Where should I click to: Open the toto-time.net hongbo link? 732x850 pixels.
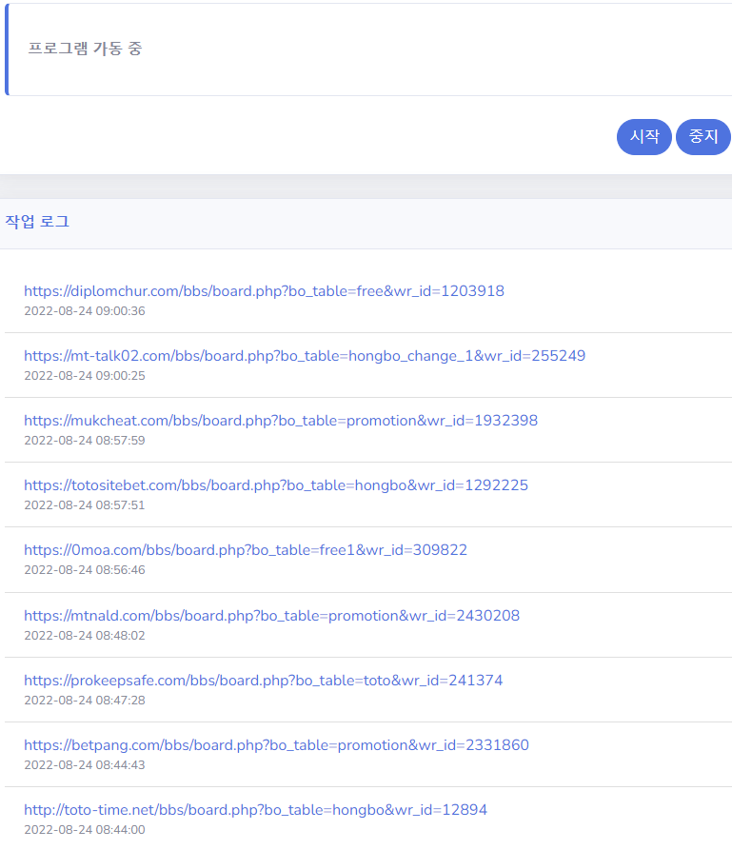pos(255,810)
